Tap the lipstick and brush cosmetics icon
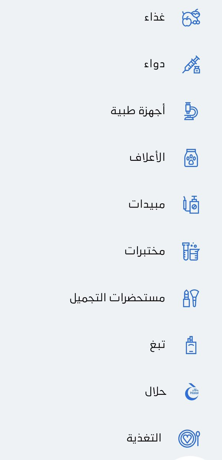The image size is (222, 460). pyautogui.click(x=191, y=298)
